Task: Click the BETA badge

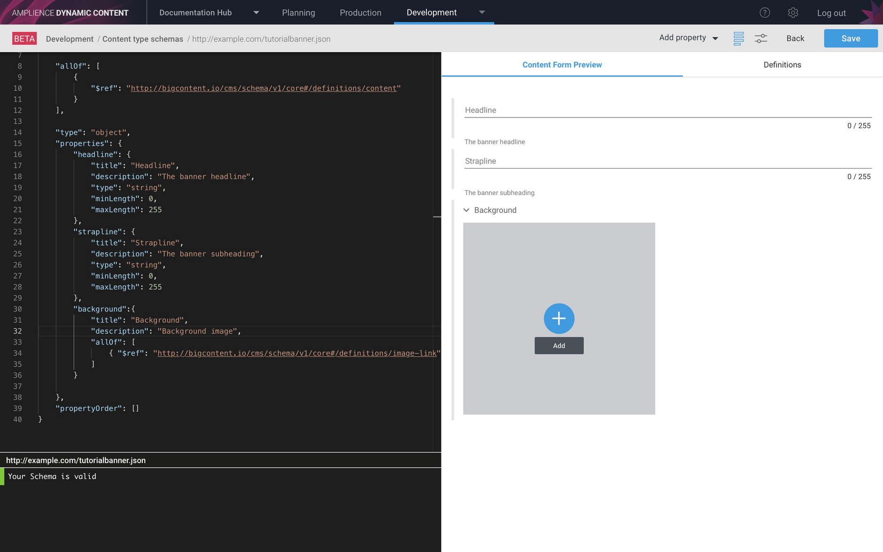Action: (24, 38)
